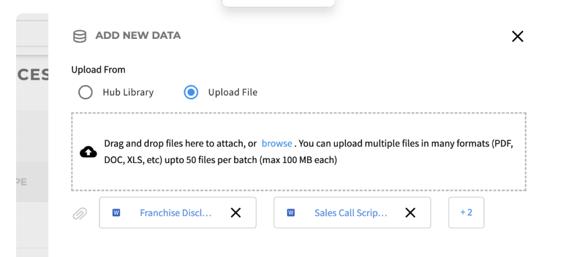Close the Add New Data dialog

tap(518, 36)
